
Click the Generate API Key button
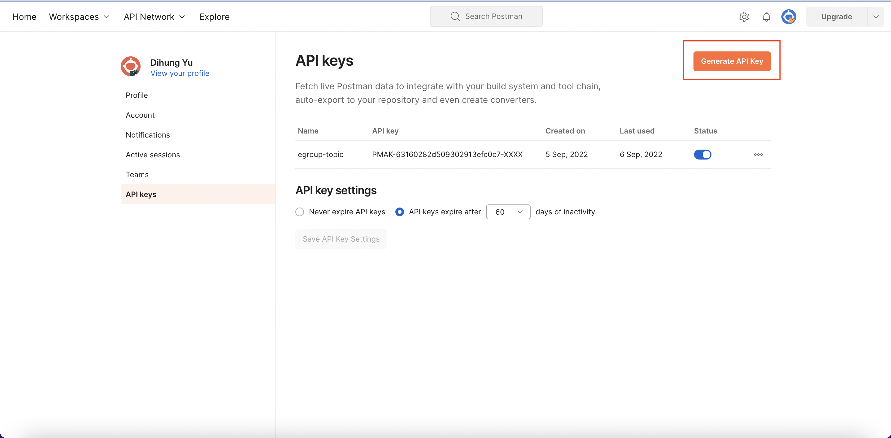732,61
